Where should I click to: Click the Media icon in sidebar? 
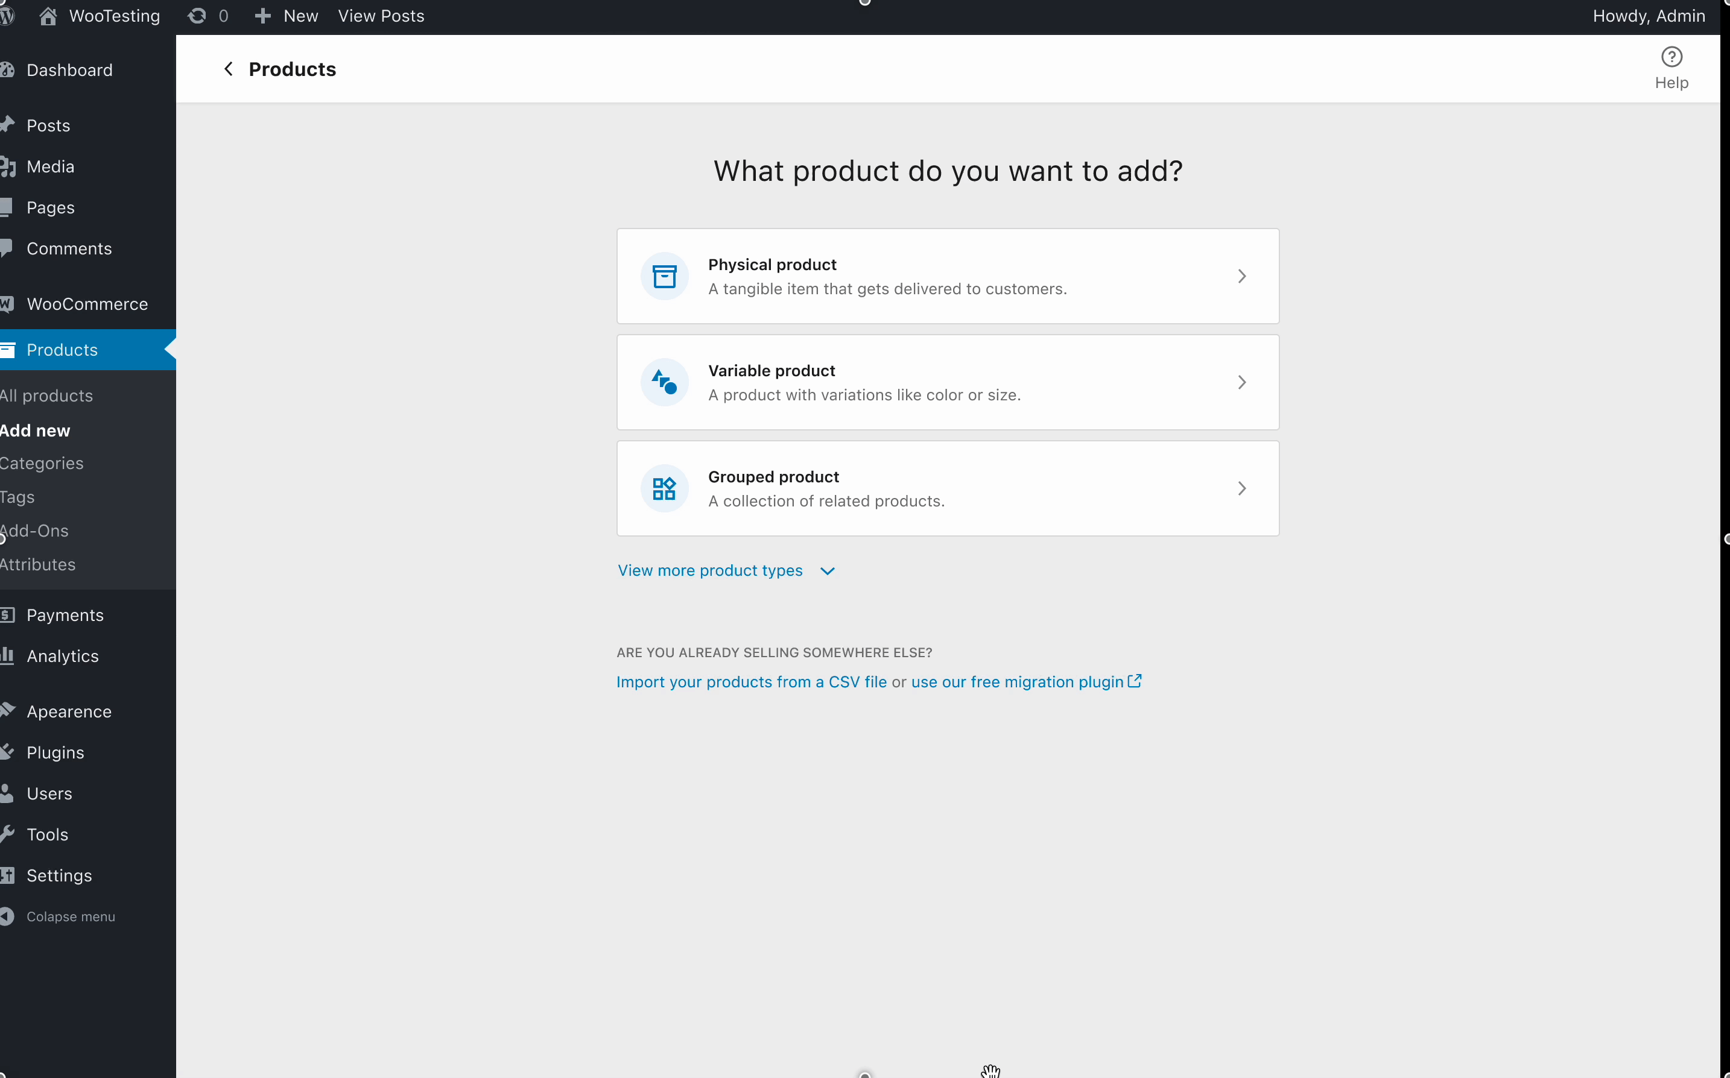tap(8, 166)
